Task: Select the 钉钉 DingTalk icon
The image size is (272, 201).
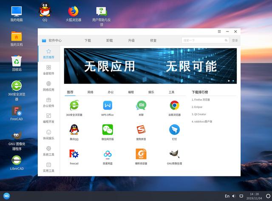Action: 174,130
